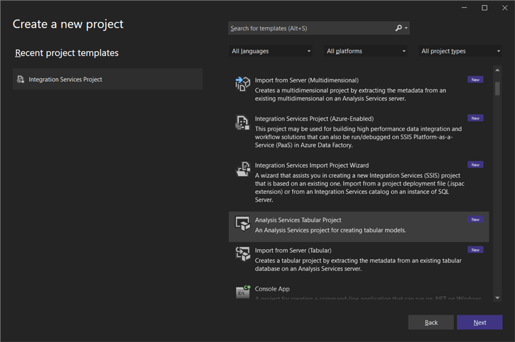Open the All project types dropdown
The width and height of the screenshot is (515, 342).
click(x=460, y=51)
